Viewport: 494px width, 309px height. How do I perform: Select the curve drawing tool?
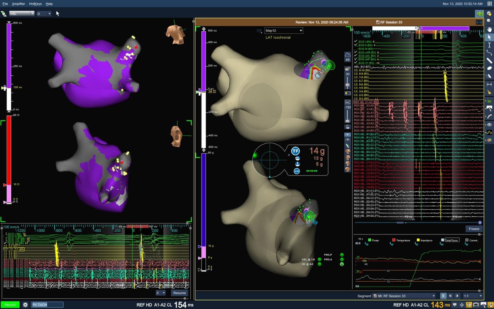pos(489,53)
